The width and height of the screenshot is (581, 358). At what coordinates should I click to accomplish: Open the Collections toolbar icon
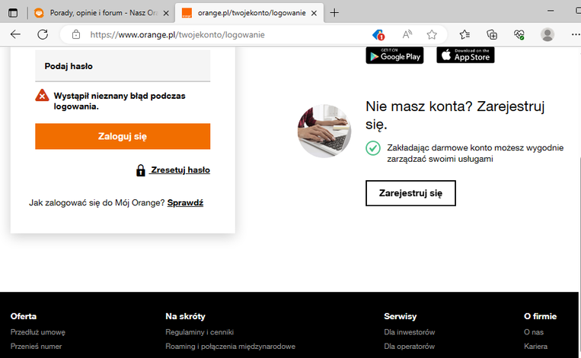(x=492, y=34)
